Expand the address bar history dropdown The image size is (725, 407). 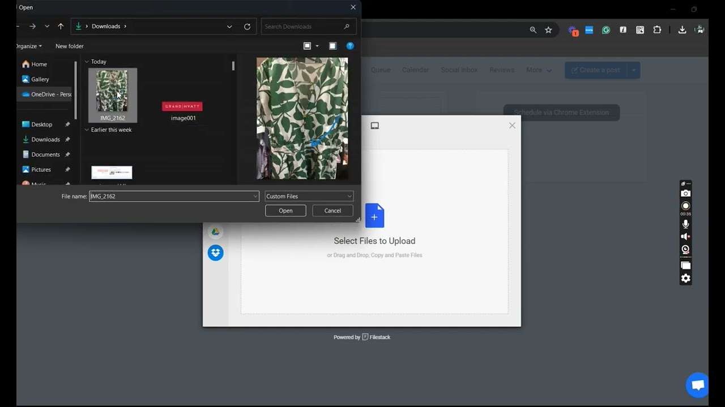pos(229,27)
